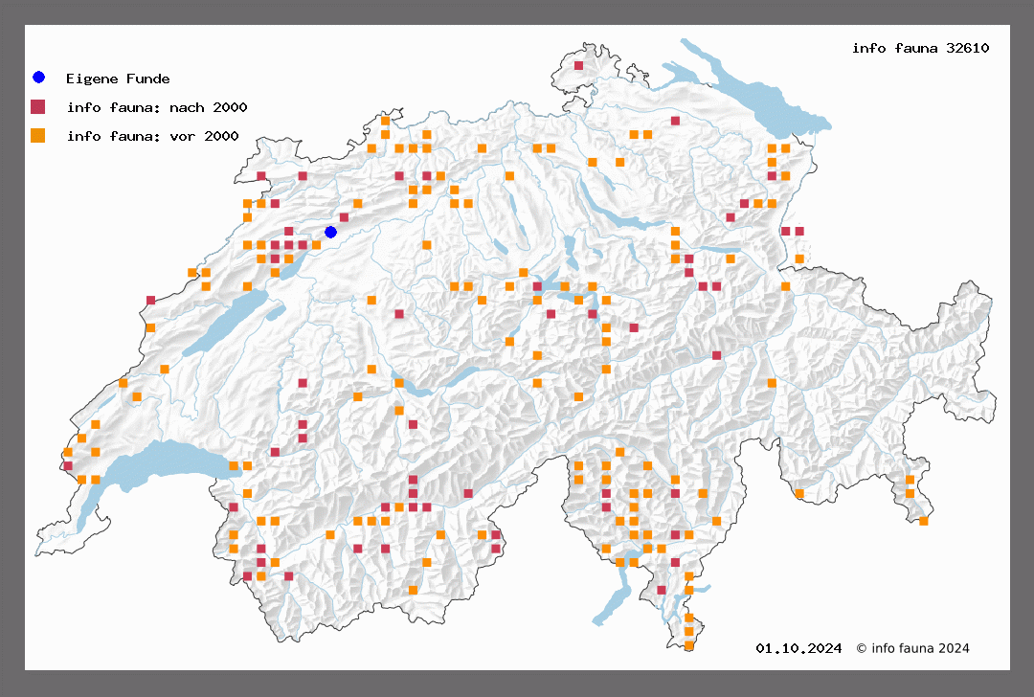Click the northernmost red square marker
This screenshot has width=1034, height=697.
point(578,65)
